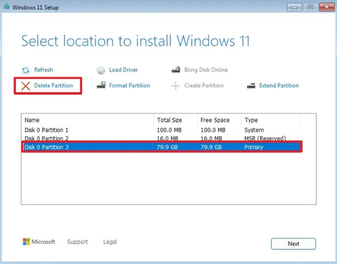Click the Name column header
Image resolution: width=337 pixels, height=264 pixels.
(x=88, y=120)
